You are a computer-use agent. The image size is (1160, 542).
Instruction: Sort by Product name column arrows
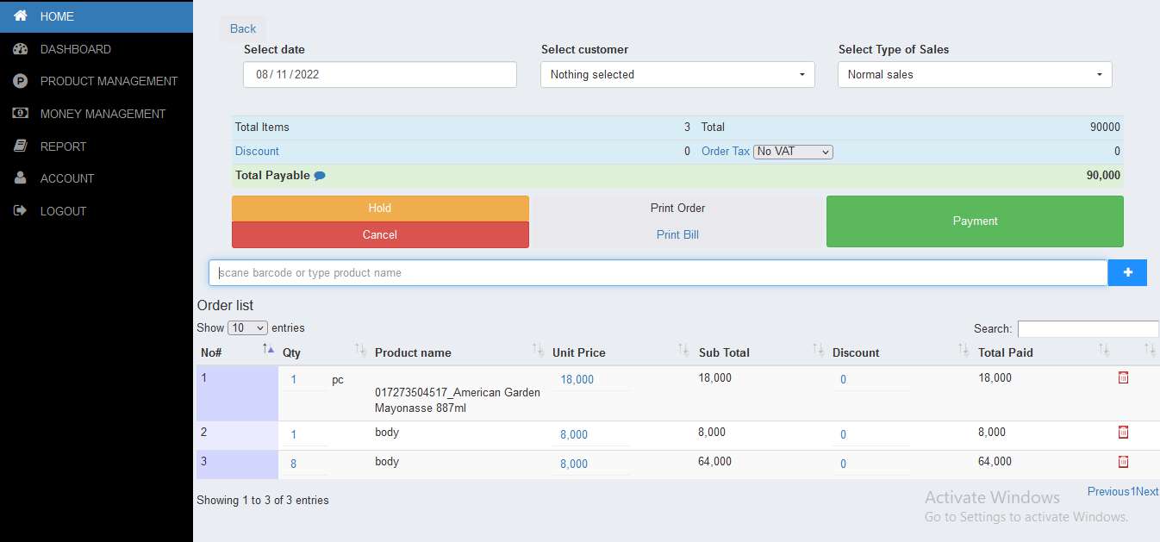[x=538, y=350]
